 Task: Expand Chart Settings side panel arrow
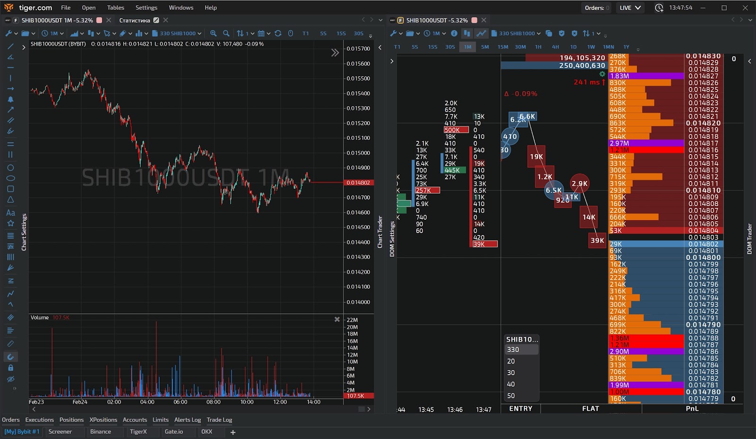coord(24,47)
